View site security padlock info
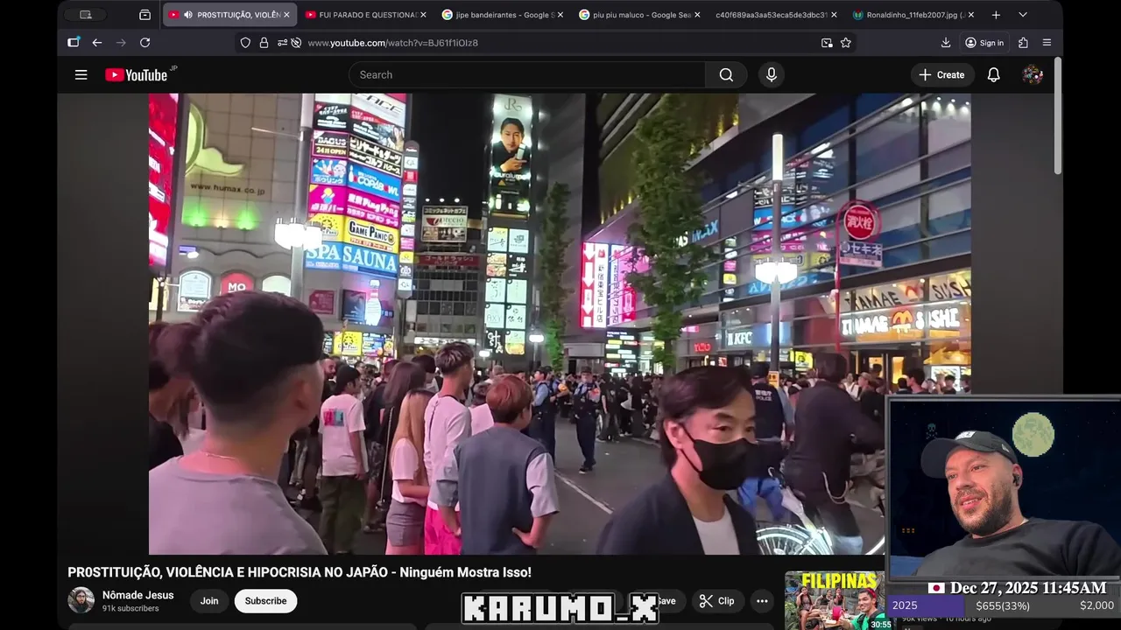Image resolution: width=1121 pixels, height=630 pixels. [264, 43]
